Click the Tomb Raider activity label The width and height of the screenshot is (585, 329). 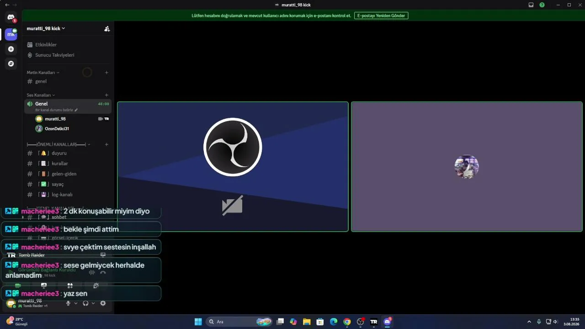32,255
